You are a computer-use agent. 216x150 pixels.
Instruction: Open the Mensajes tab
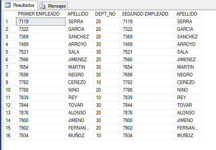52,6
